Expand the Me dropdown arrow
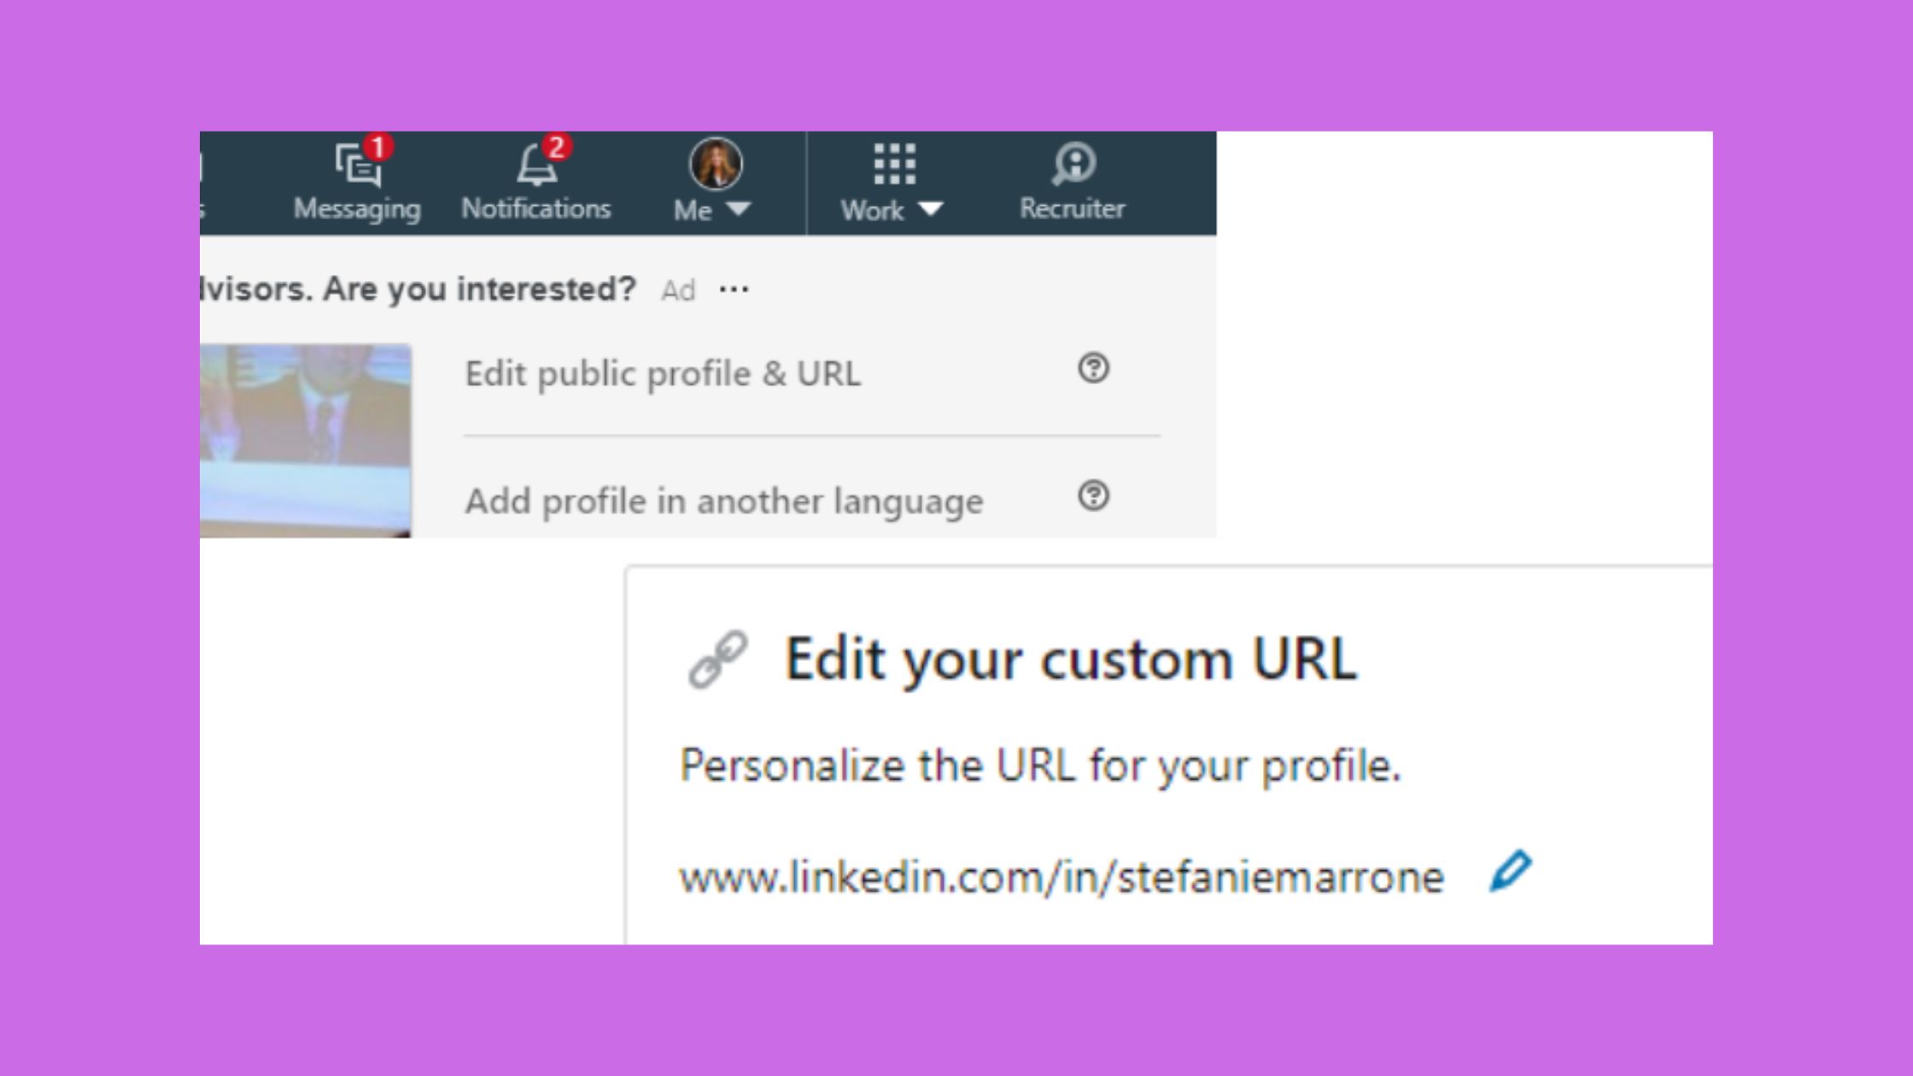This screenshot has width=1913, height=1076. tap(738, 208)
